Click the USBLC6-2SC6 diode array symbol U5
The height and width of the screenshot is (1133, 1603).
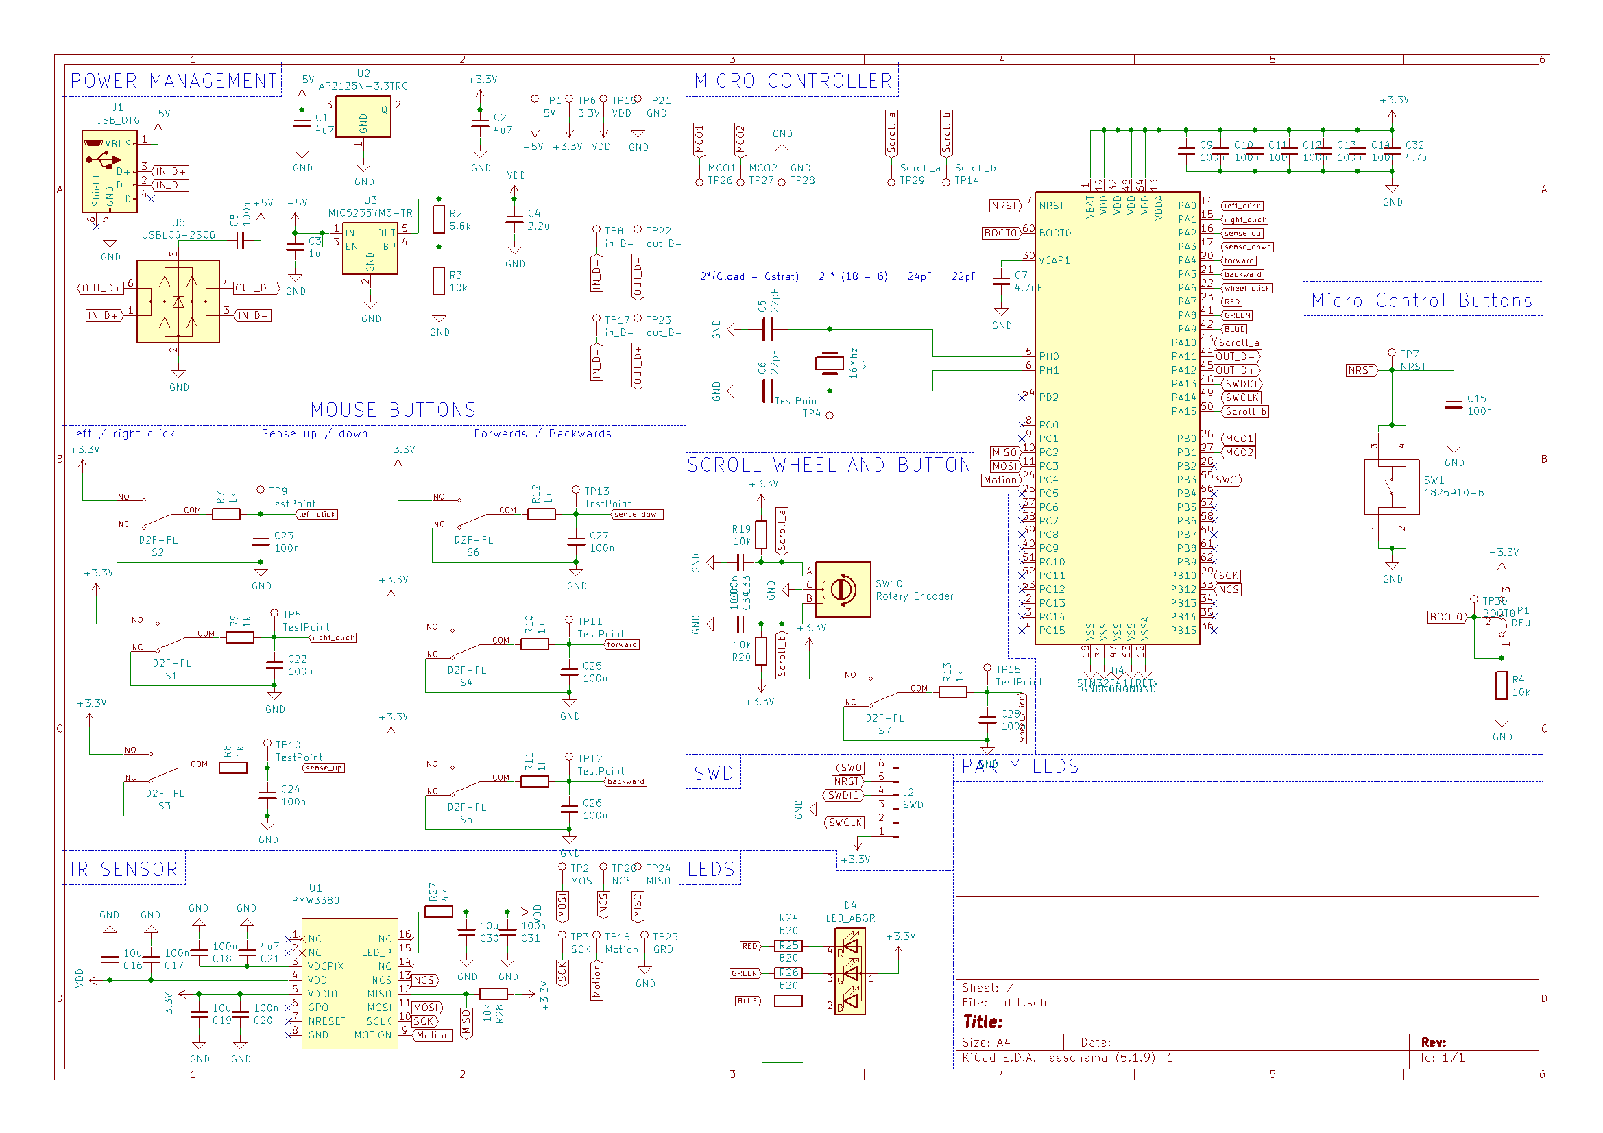(x=178, y=302)
